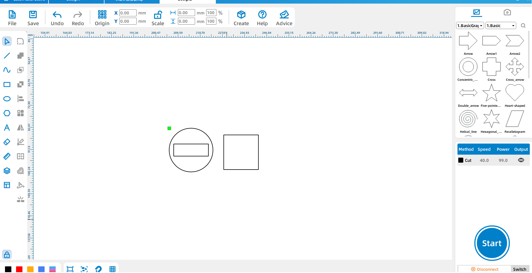Pick the blue color swatch
The width and height of the screenshot is (532, 273).
coord(41,269)
